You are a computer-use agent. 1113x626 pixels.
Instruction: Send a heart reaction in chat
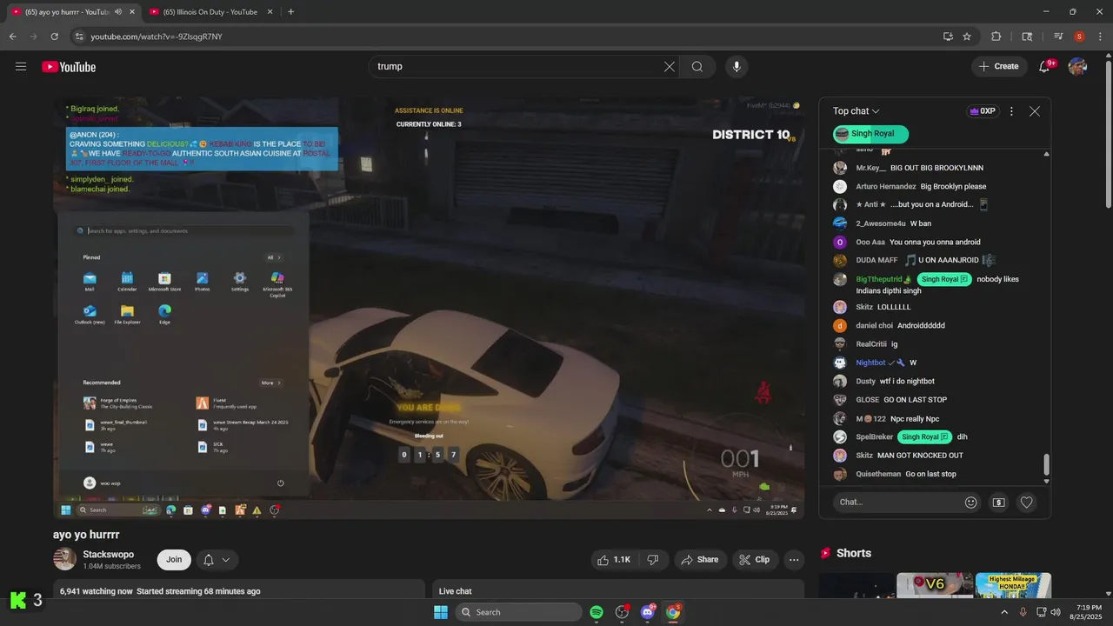tap(1027, 502)
